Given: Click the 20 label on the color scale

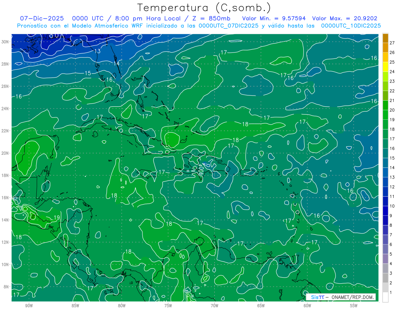Looking at the screenshot, I should [392, 110].
